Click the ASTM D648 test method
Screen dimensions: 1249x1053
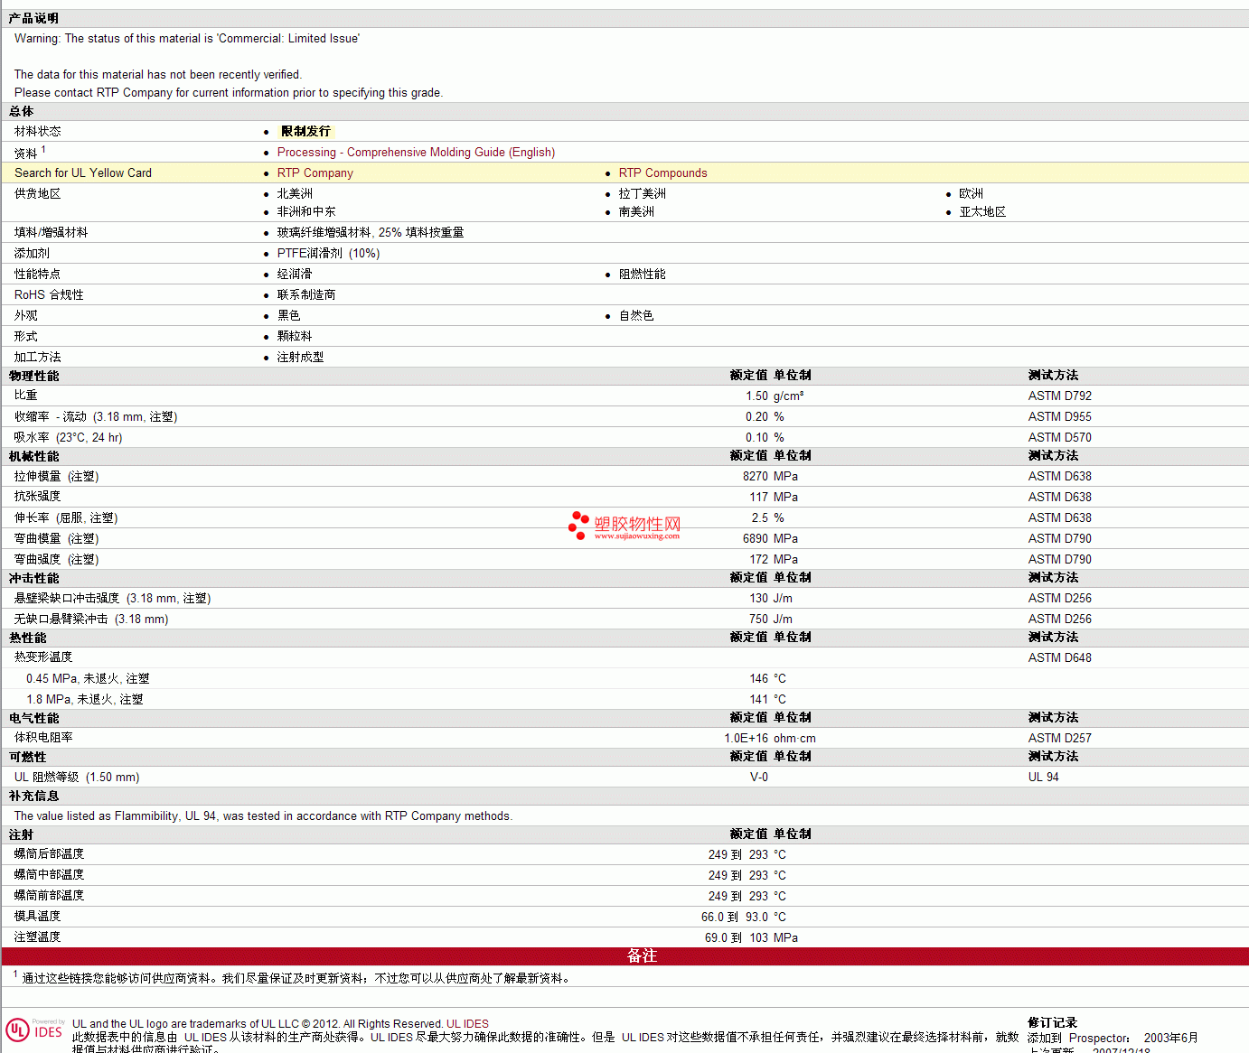1059,658
